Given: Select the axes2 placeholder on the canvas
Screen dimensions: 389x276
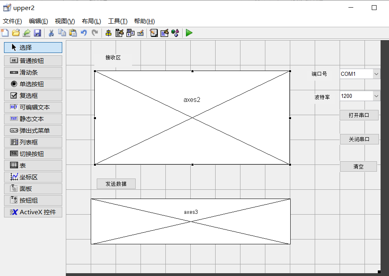Looking at the screenshot, I should (x=192, y=118).
